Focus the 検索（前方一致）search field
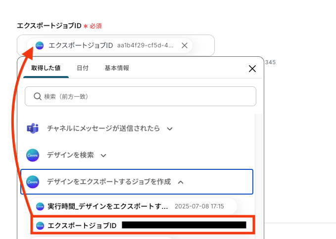336x239 pixels. 141,96
